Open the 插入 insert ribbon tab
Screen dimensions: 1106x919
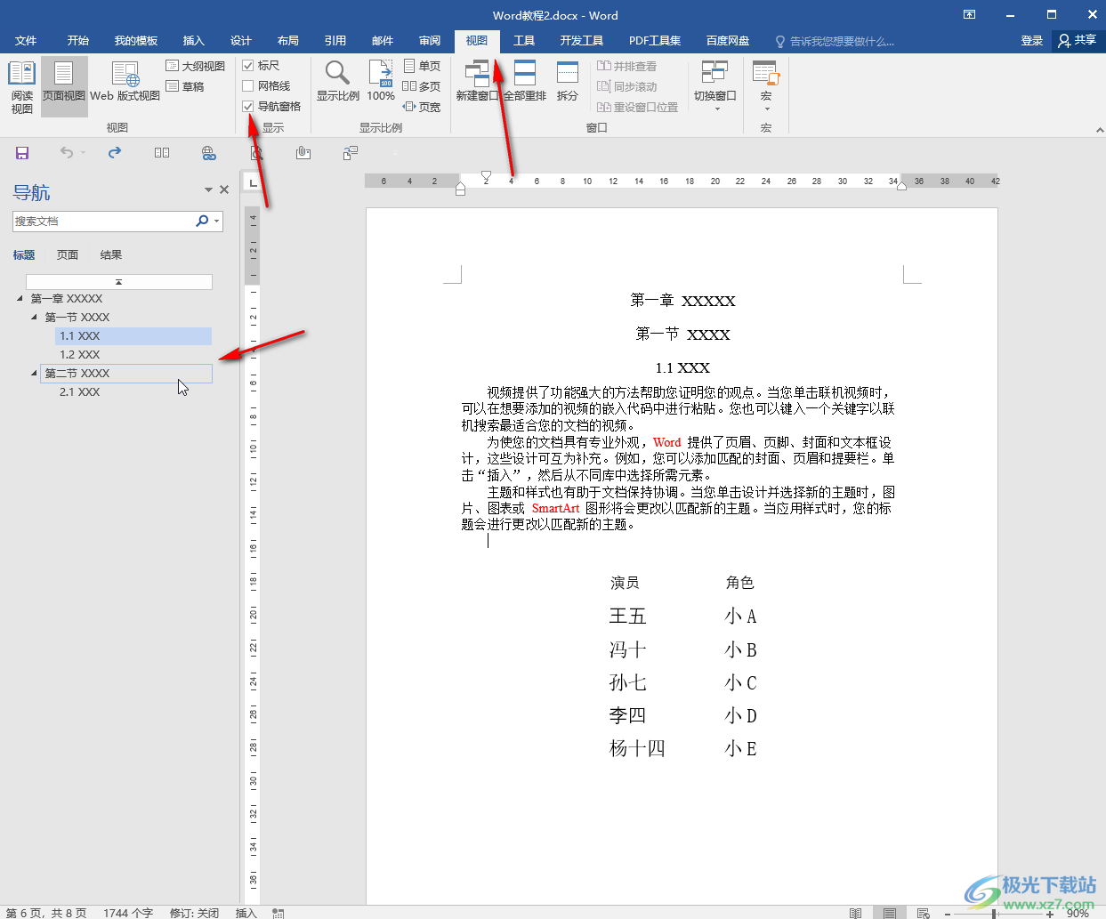[194, 41]
